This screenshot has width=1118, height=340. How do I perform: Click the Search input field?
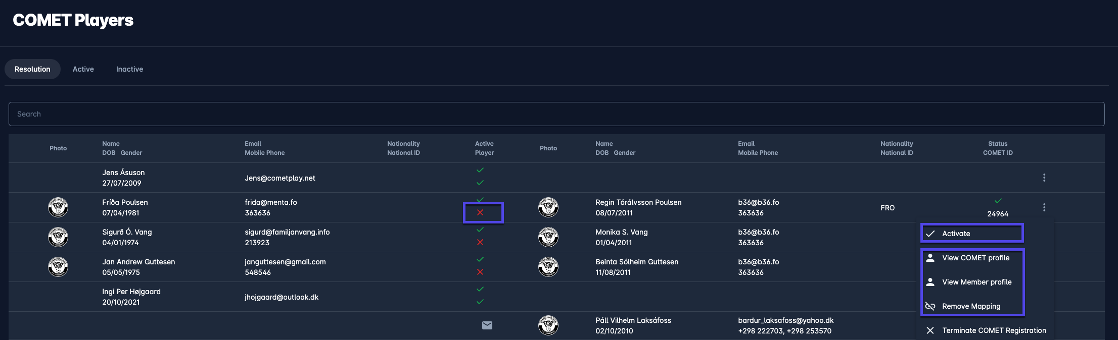pyautogui.click(x=556, y=114)
